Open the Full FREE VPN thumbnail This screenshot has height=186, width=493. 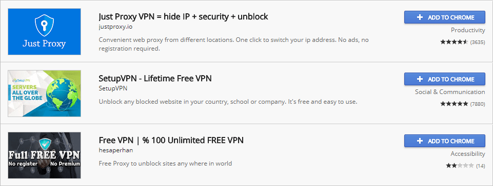(44, 155)
